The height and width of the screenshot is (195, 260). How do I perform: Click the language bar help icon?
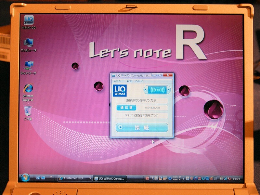[x=170, y=178]
